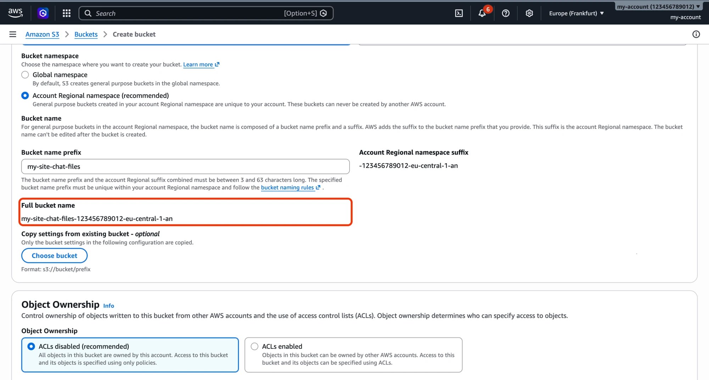
Task: Open the Europe (Frankfurt) region dropdown
Action: [576, 13]
